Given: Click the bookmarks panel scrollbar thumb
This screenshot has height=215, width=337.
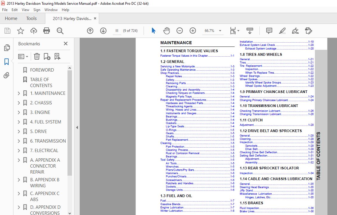Looking at the screenshot, I should pyautogui.click(x=70, y=123).
